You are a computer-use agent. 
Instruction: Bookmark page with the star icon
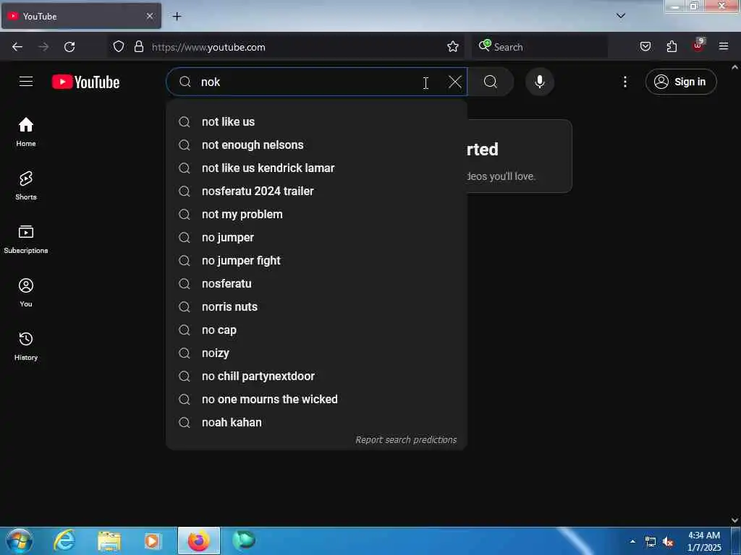[x=453, y=46]
